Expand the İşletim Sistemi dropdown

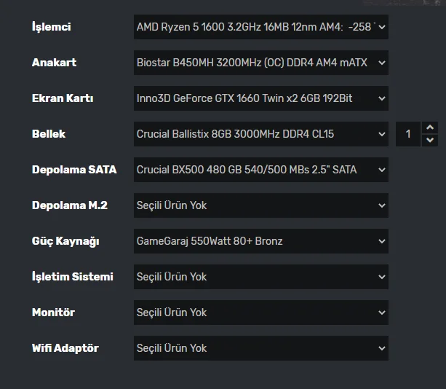pos(260,277)
